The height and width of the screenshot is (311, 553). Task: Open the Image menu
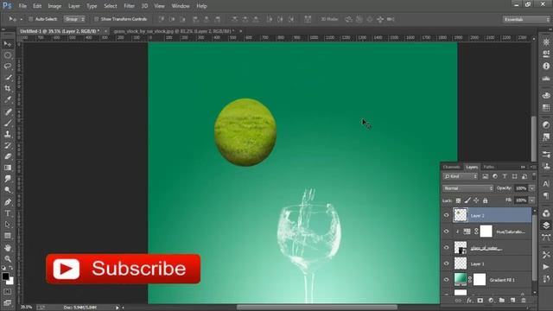click(54, 6)
